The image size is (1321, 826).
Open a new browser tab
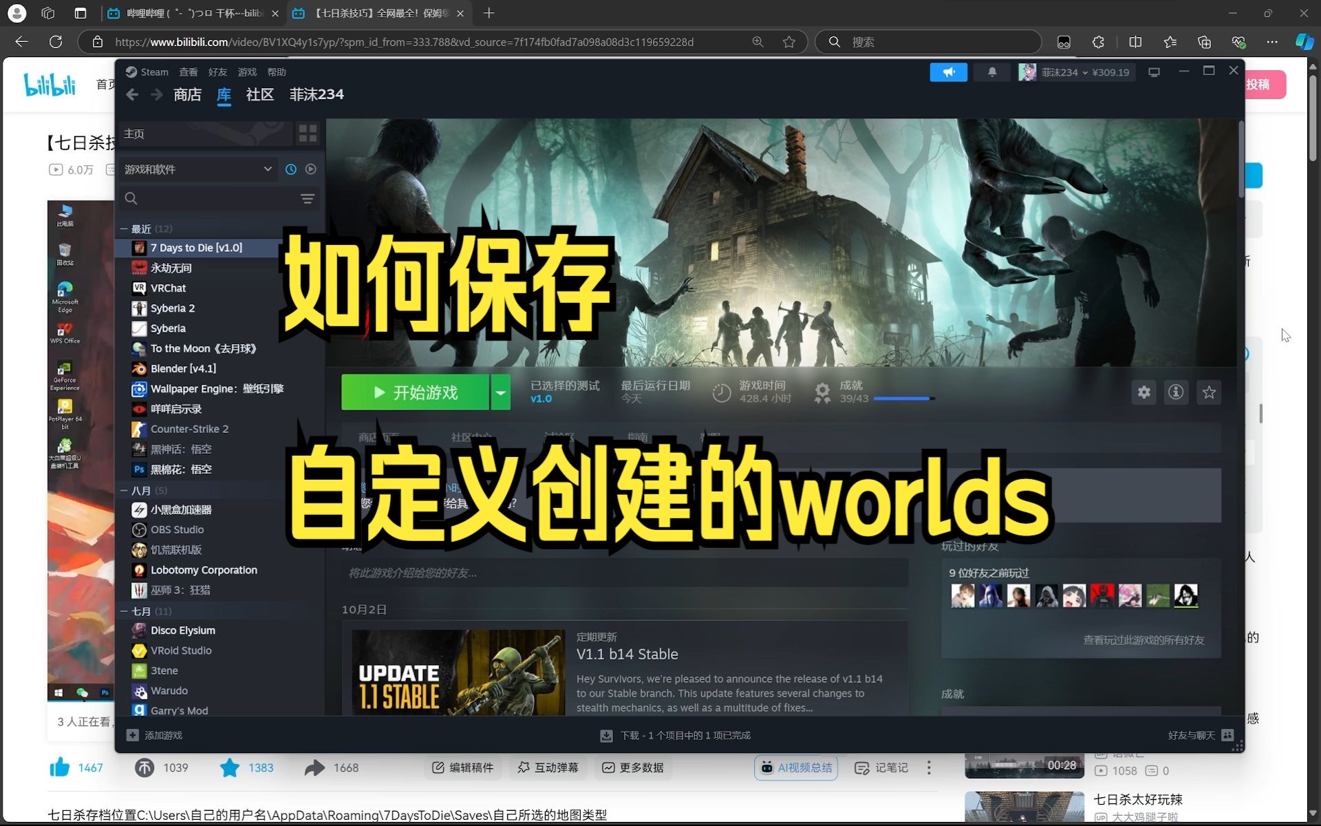(488, 13)
